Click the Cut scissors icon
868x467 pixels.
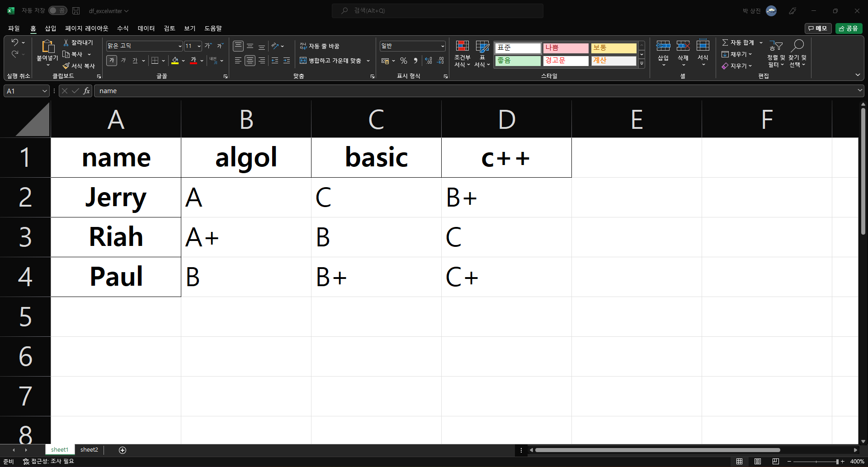pos(66,42)
